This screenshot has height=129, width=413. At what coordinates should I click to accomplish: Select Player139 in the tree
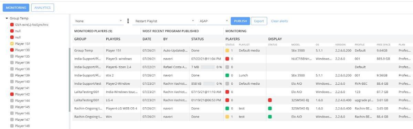pyautogui.click(x=22, y=75)
